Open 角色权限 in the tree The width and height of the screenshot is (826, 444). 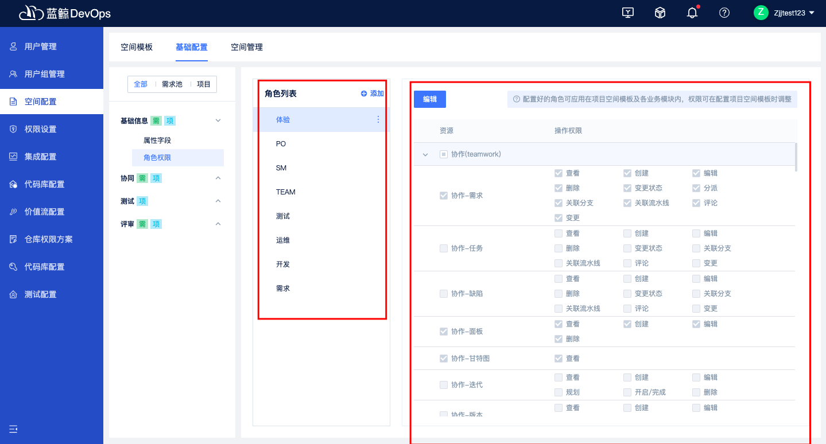(178, 158)
